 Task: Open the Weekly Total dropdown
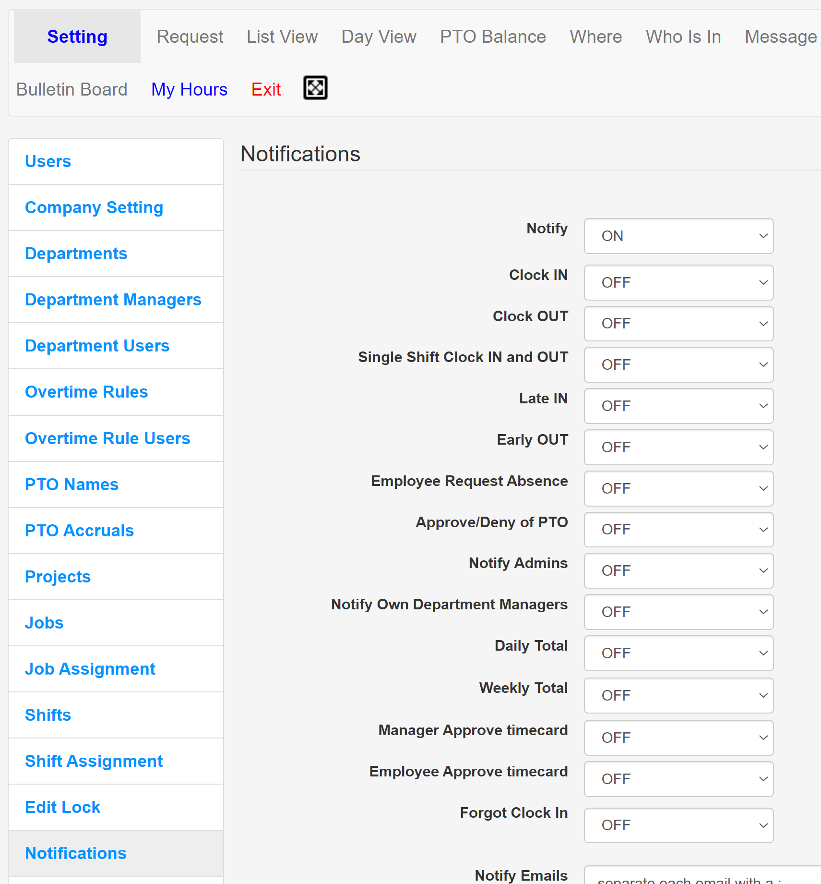[678, 695]
